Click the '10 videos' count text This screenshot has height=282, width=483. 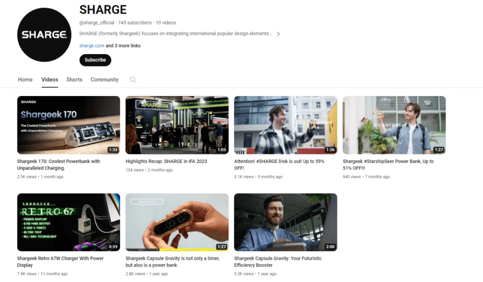coord(166,23)
